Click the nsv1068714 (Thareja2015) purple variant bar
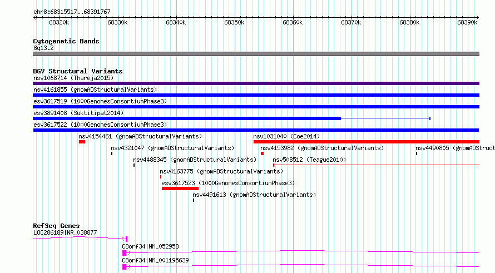 [256, 83]
